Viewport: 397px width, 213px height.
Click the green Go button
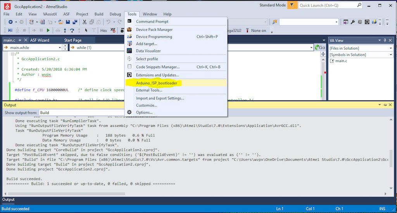tap(320, 47)
